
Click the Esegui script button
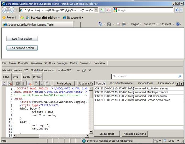click(x=107, y=134)
